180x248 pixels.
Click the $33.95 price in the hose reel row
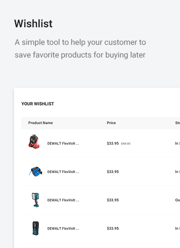point(113,172)
